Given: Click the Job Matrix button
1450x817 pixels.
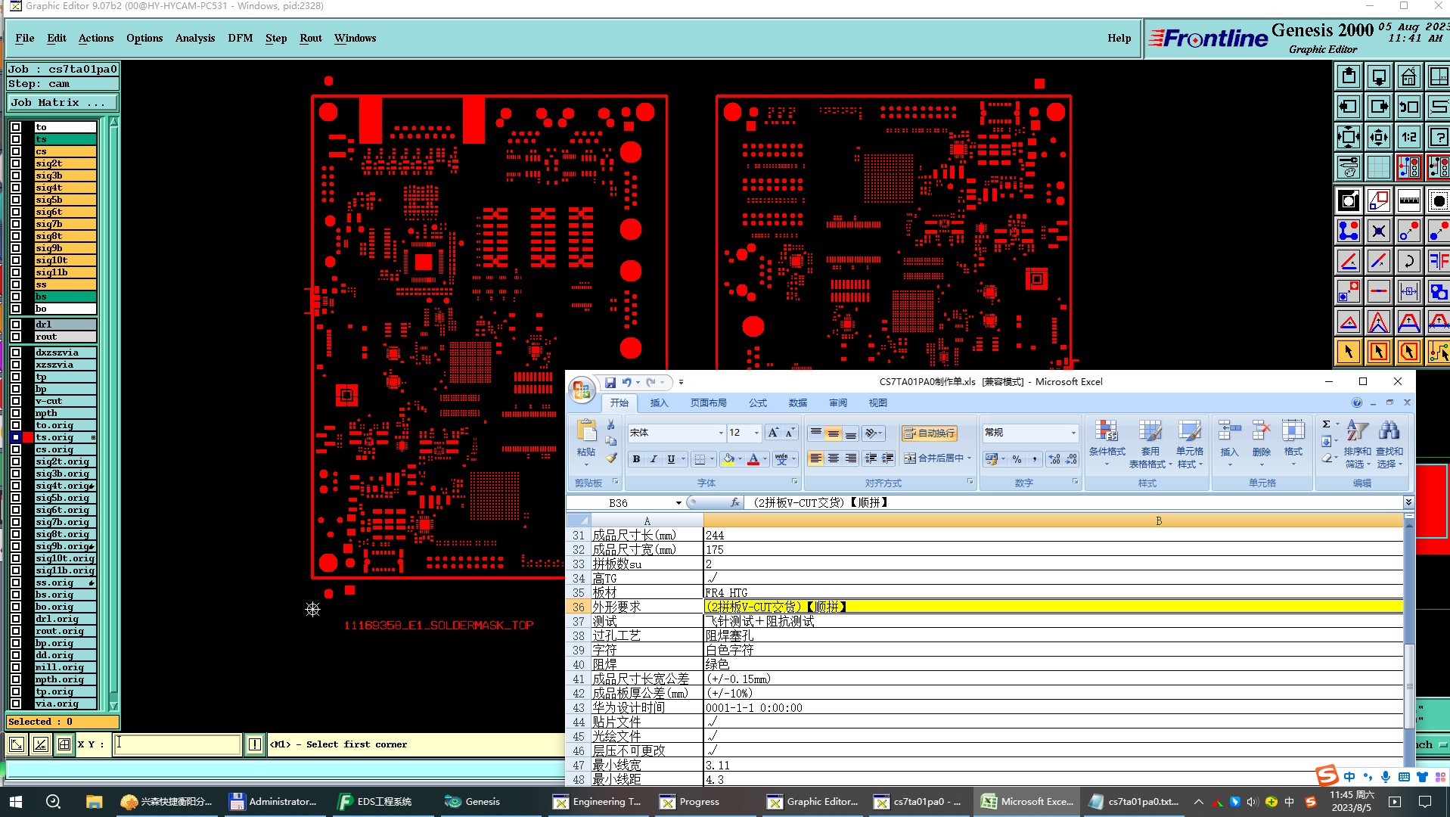Looking at the screenshot, I should click(x=62, y=103).
